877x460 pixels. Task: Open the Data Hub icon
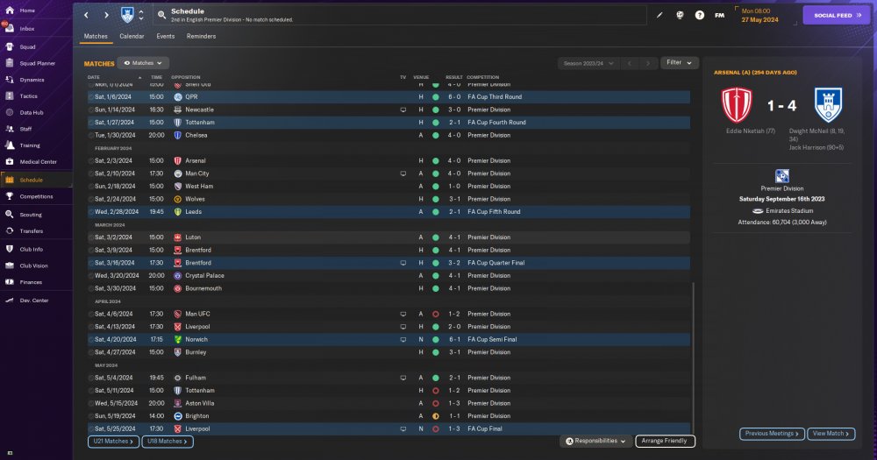coord(10,112)
